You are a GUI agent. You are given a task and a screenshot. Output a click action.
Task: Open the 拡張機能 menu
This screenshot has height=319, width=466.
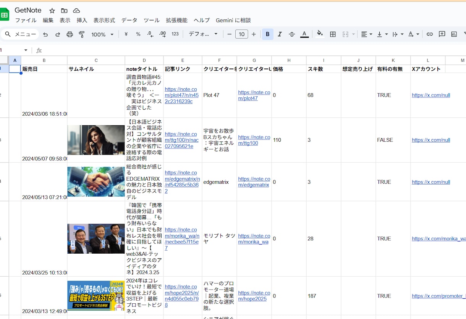(176, 20)
